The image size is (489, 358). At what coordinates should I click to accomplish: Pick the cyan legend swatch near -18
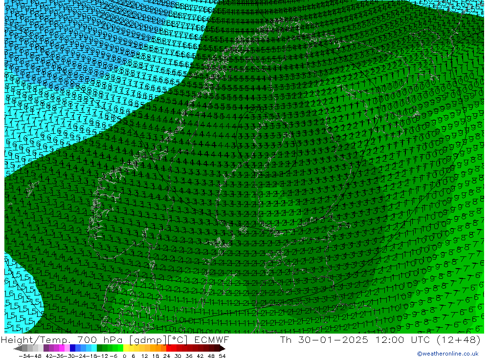[94, 348]
